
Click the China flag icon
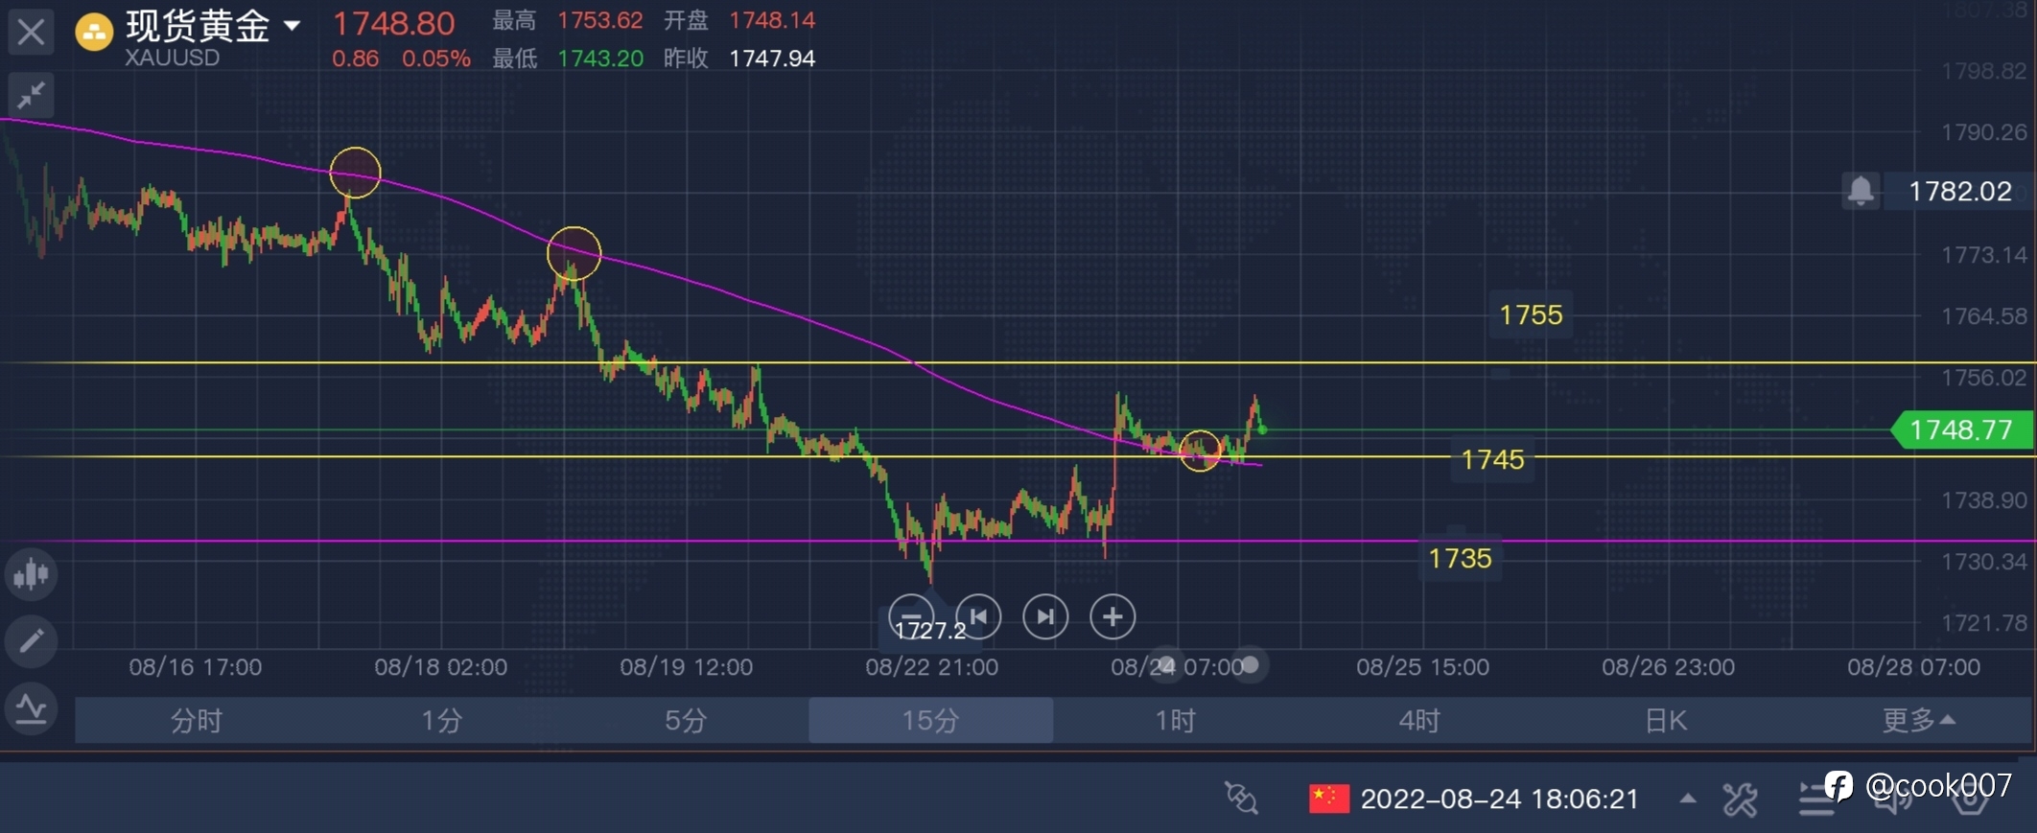tap(1329, 798)
